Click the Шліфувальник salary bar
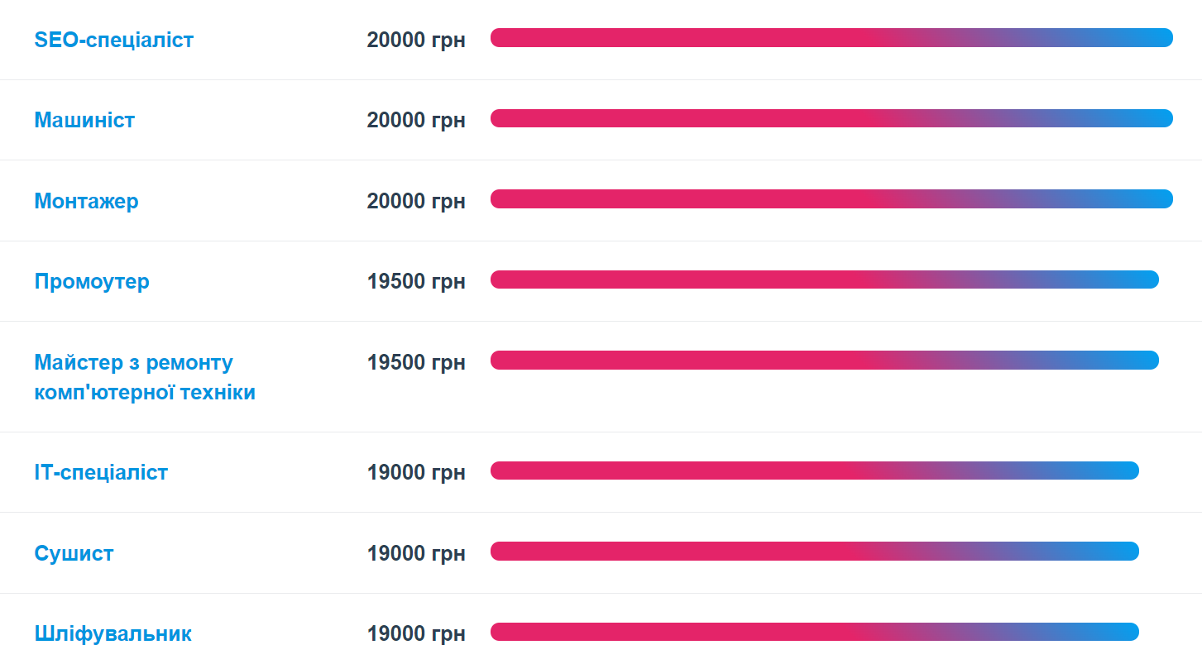 click(x=815, y=632)
